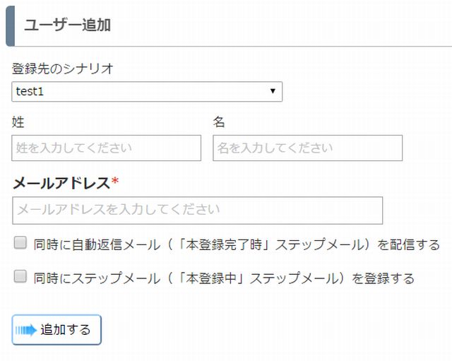
Task: Open the 登録先のシナリオ dropdown showing test1
Action: click(147, 92)
